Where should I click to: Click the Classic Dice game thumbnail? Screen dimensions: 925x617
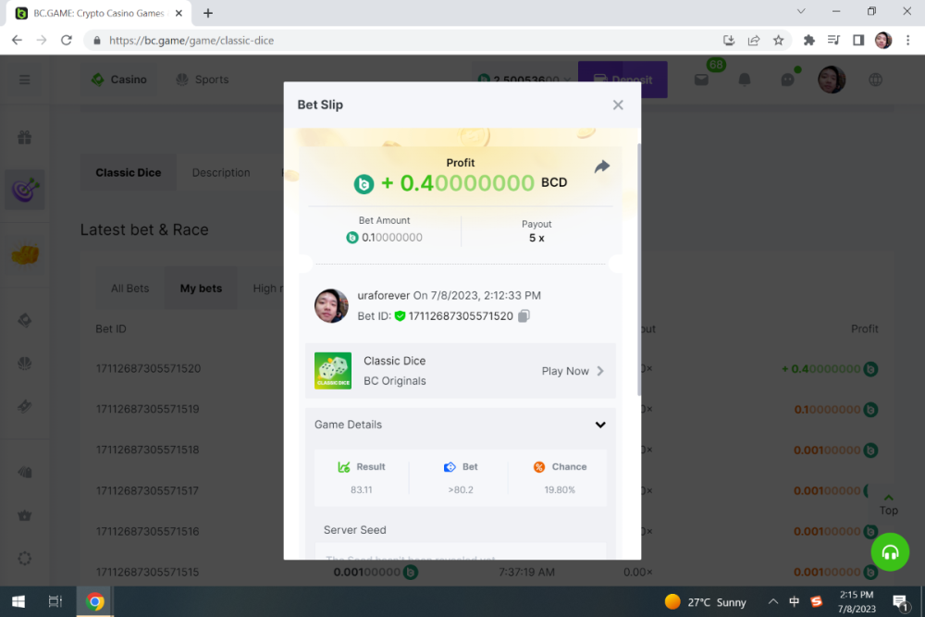pyautogui.click(x=332, y=370)
